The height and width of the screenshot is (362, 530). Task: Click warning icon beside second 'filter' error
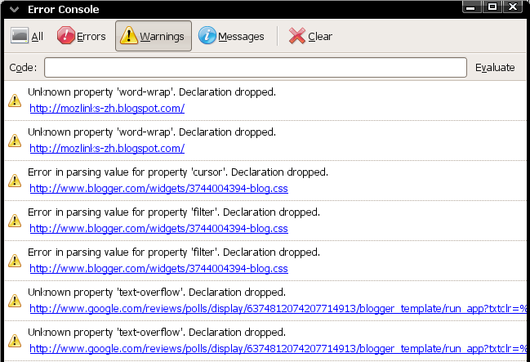[x=15, y=261]
